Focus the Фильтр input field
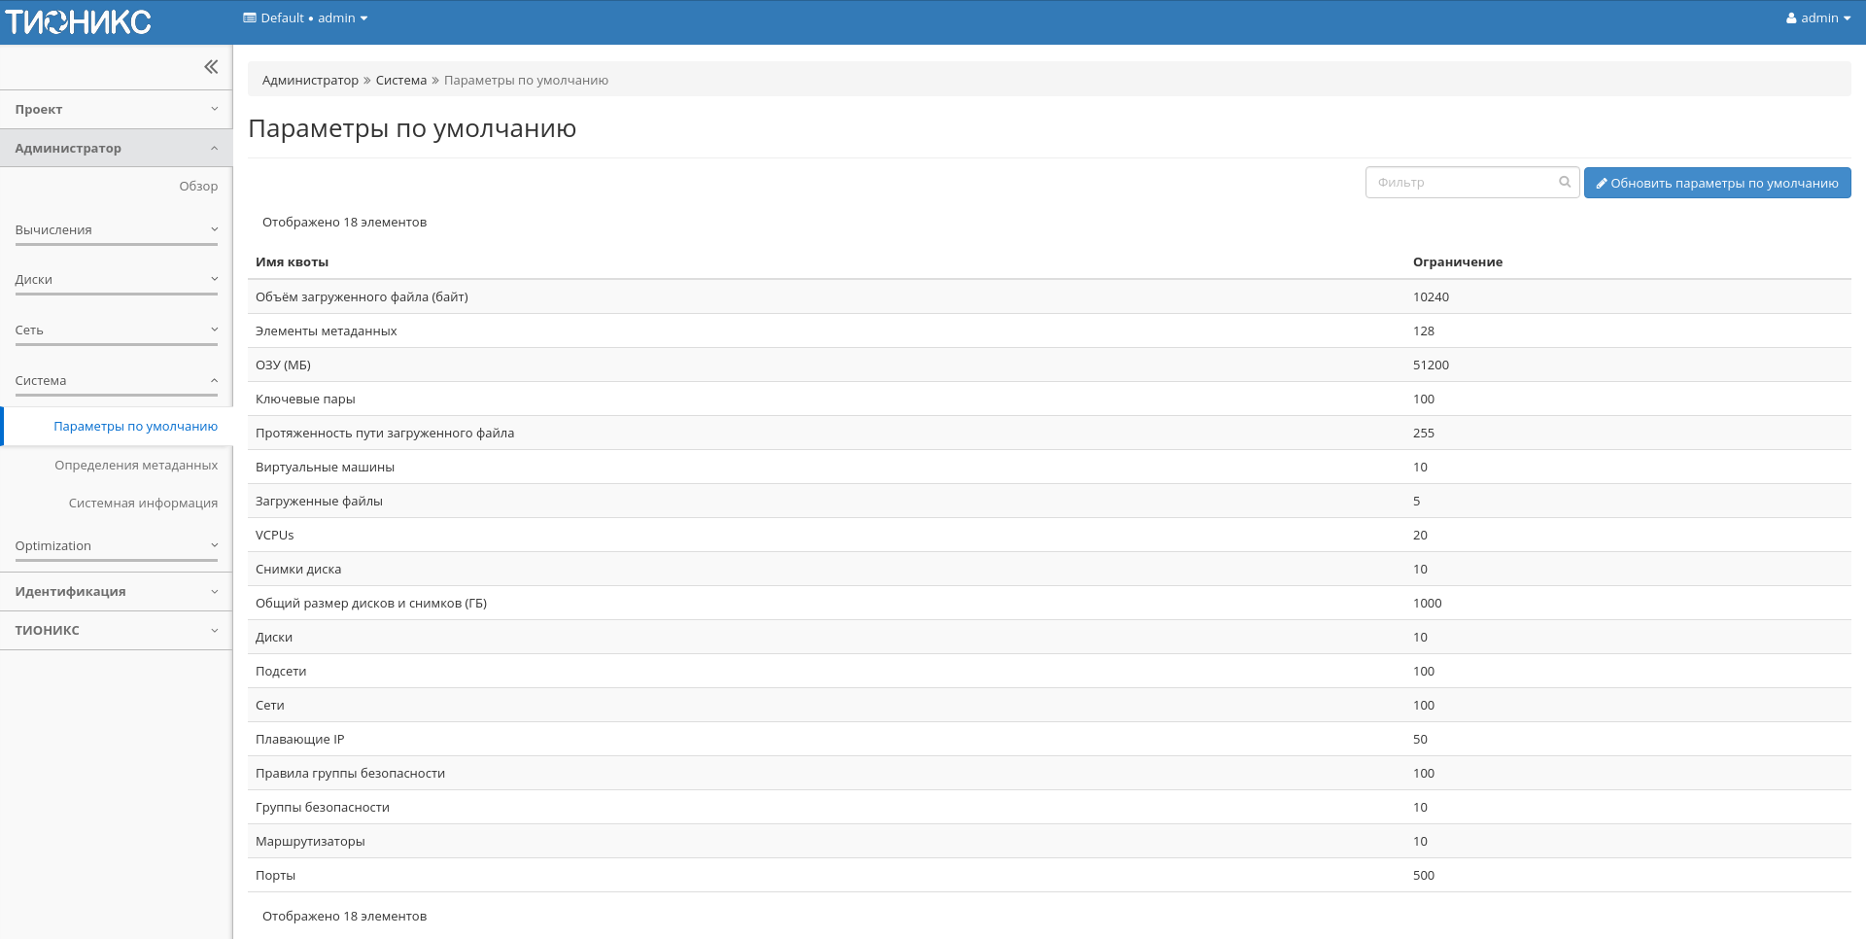1866x939 pixels. [1463, 183]
